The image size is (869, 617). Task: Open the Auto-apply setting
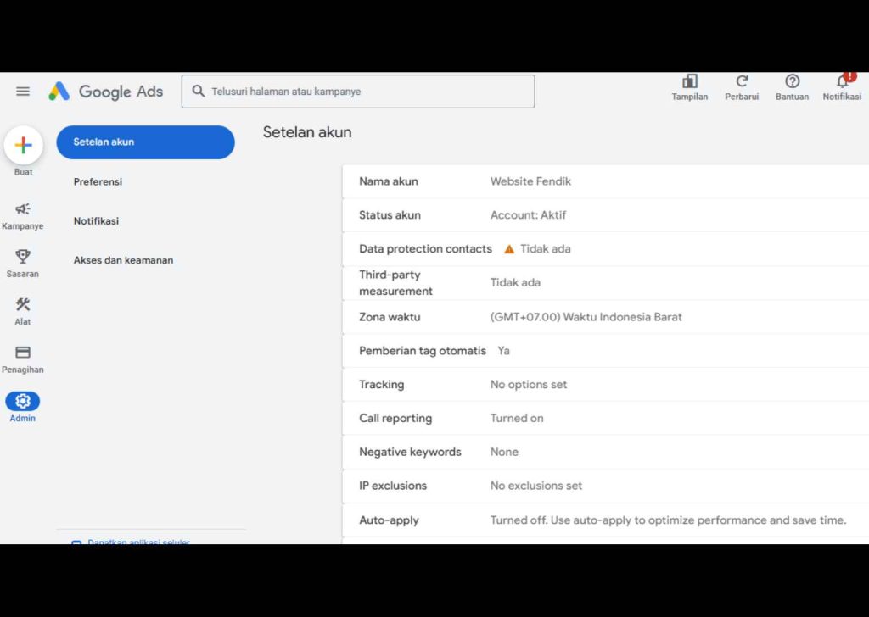(605, 520)
